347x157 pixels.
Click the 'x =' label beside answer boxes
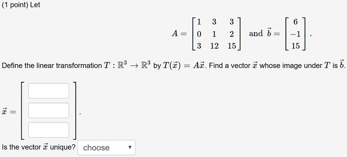9,112
